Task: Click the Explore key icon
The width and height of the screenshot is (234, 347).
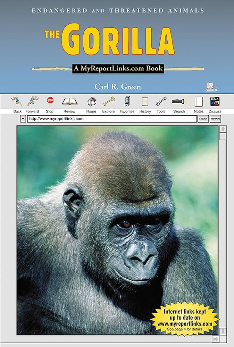Action: [109, 101]
